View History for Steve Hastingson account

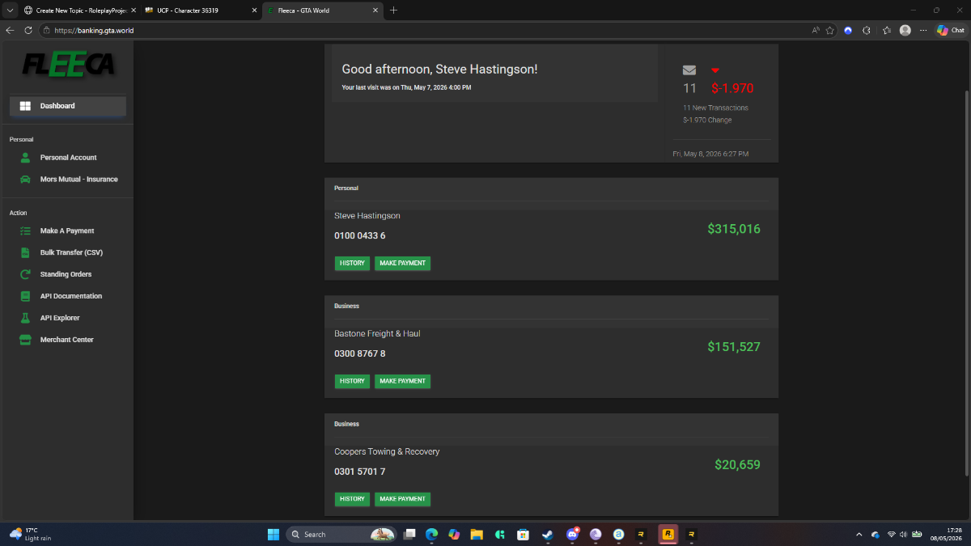pyautogui.click(x=352, y=263)
